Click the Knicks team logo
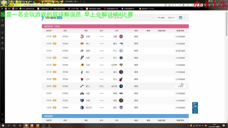 pos(121,65)
